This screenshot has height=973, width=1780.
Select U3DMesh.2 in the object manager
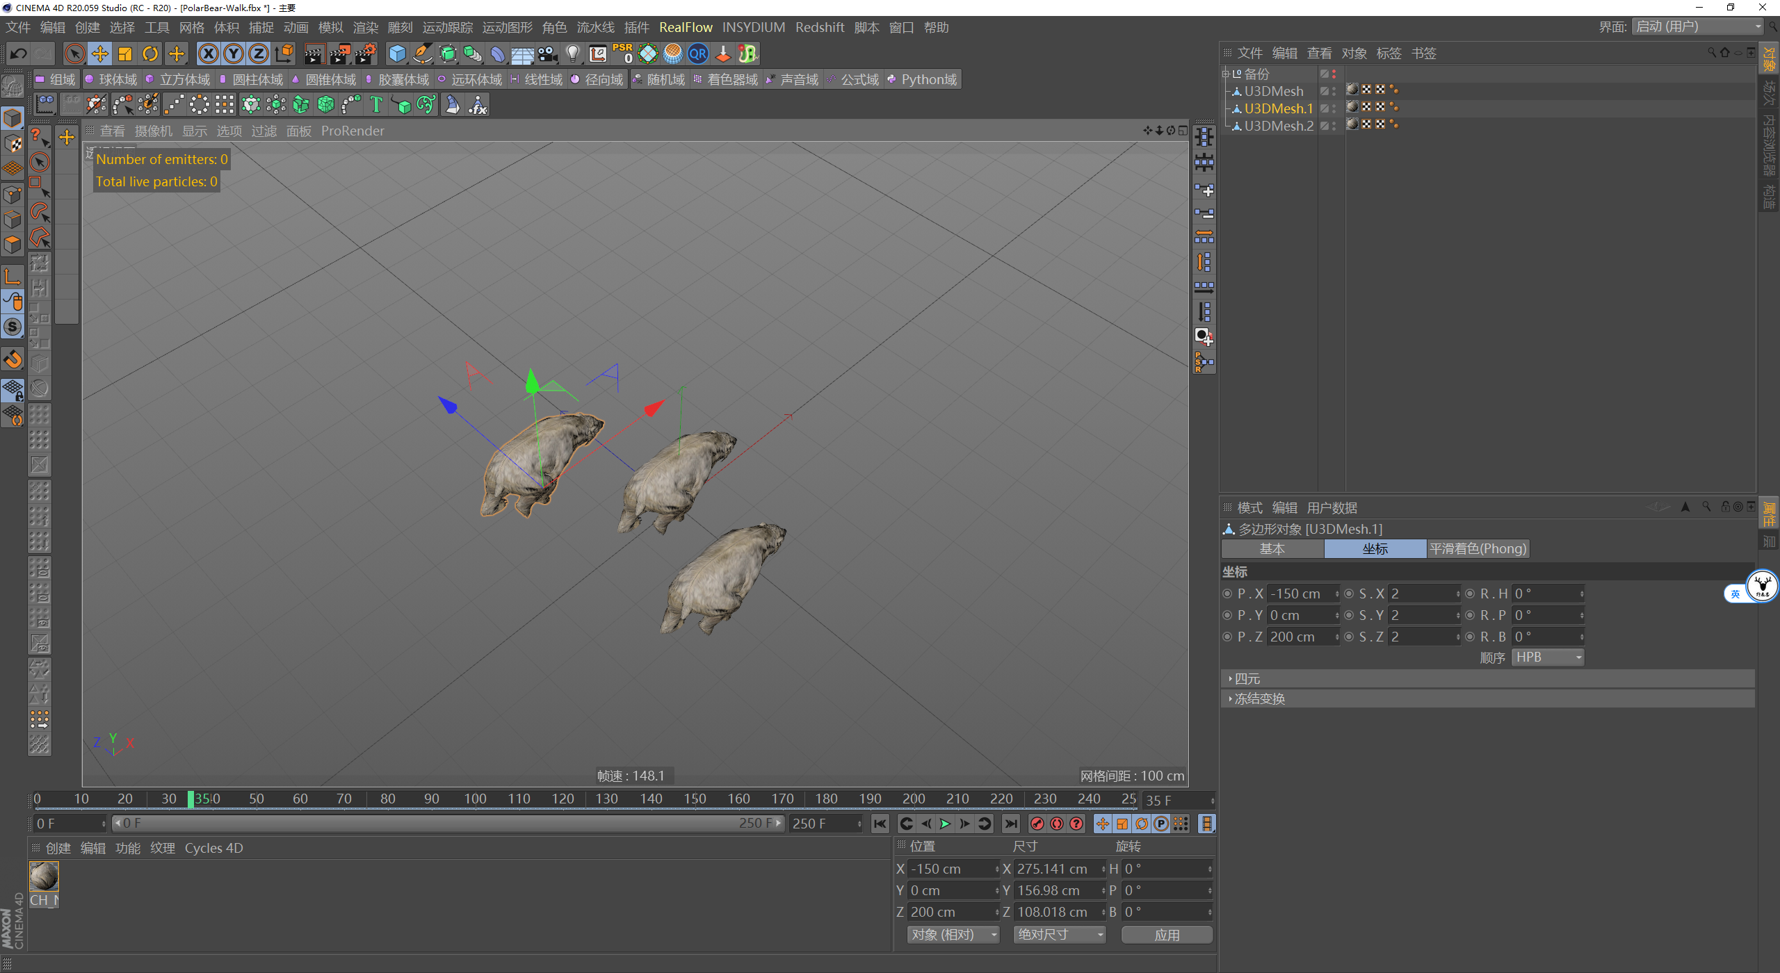tap(1278, 126)
